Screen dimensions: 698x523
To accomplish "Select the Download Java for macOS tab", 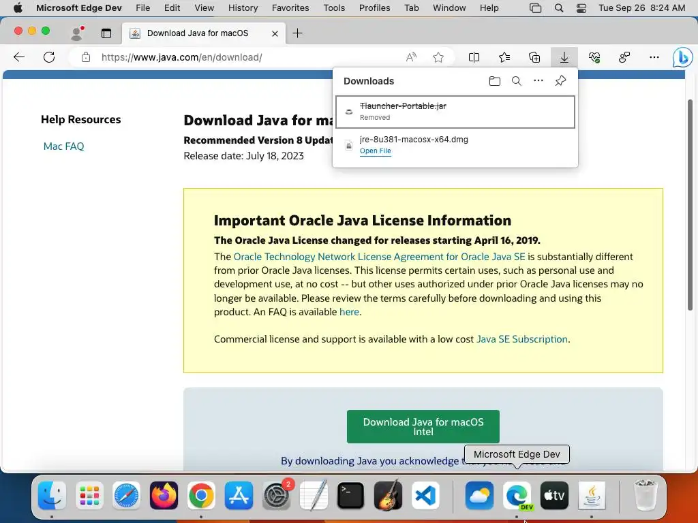I will (203, 33).
